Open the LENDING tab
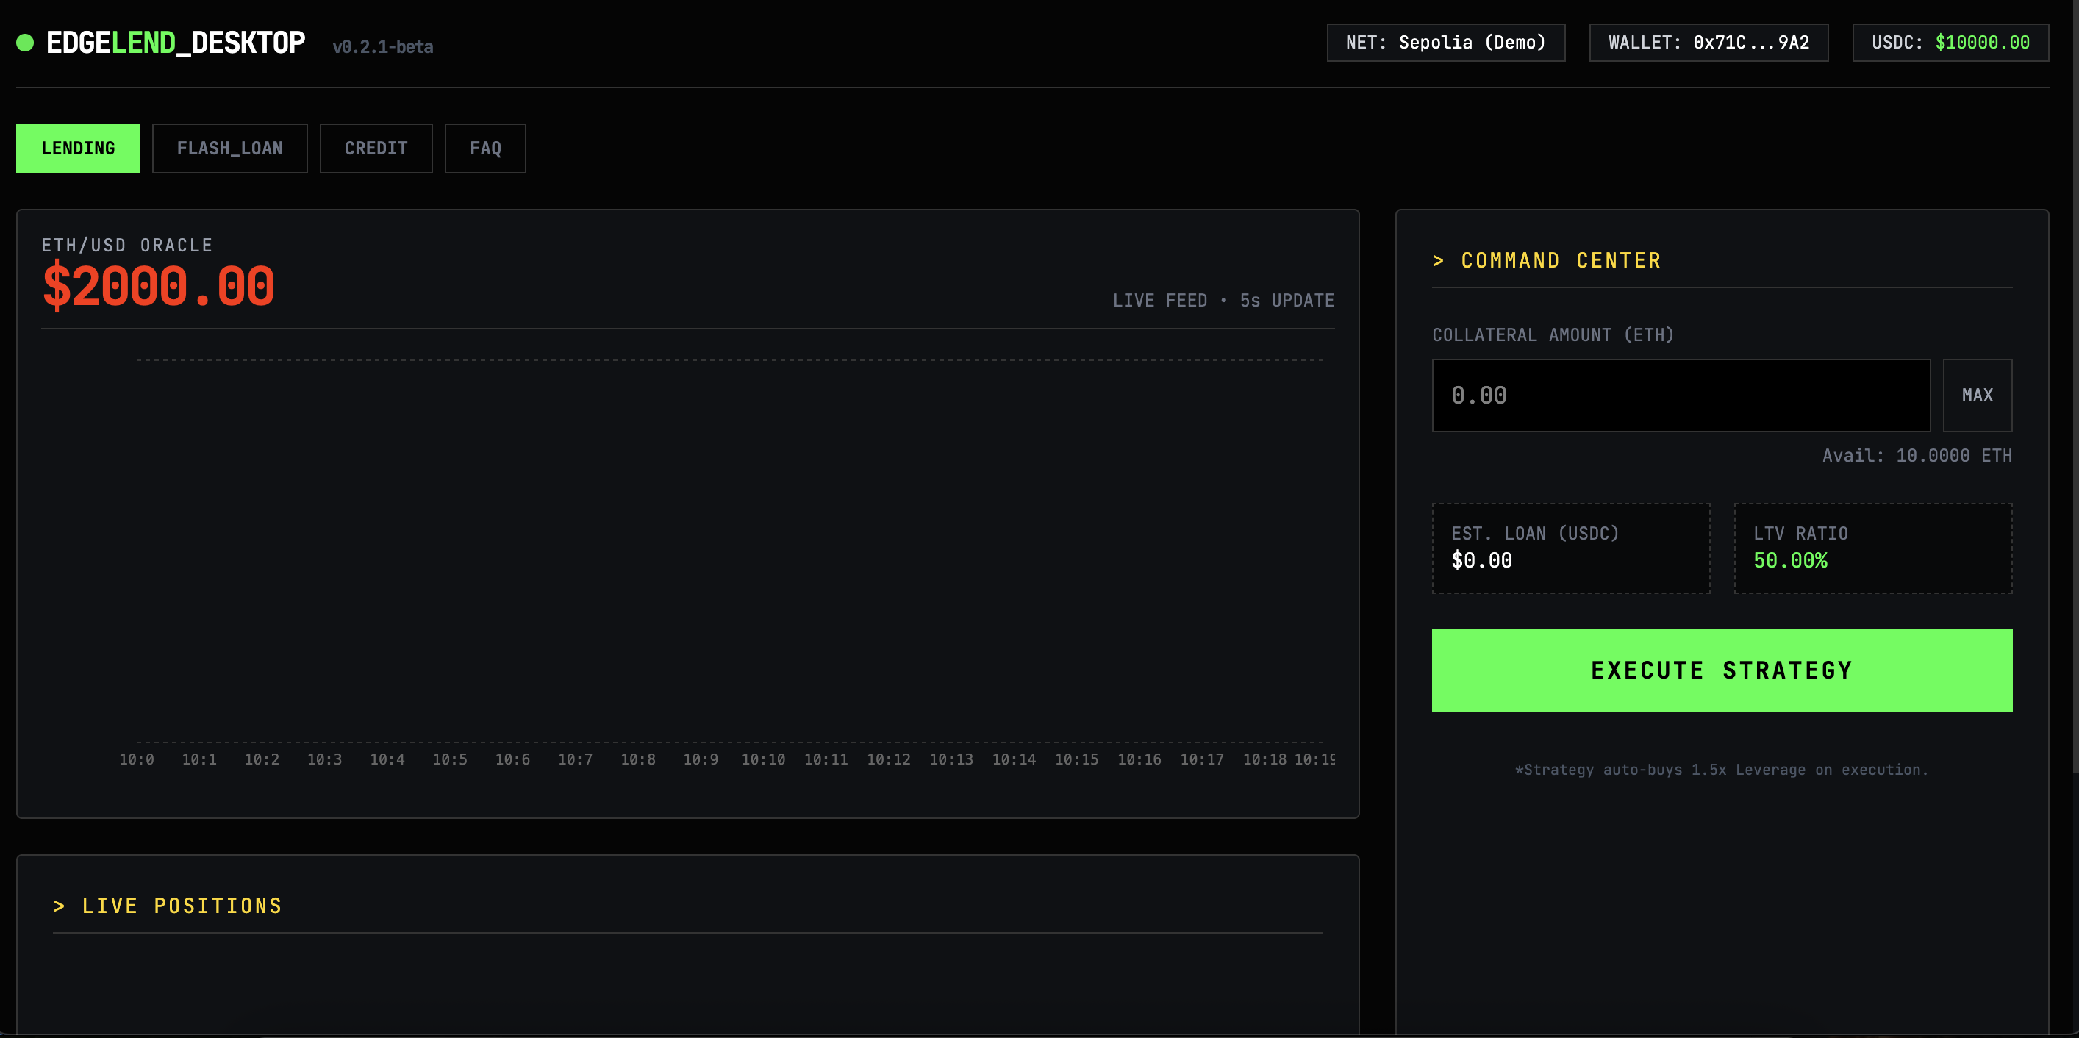This screenshot has height=1038, width=2079. (x=78, y=148)
